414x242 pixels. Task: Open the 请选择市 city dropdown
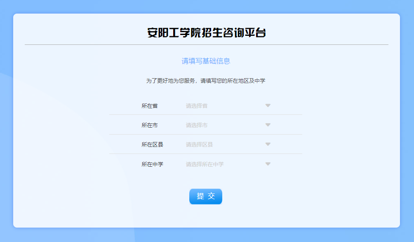click(x=228, y=125)
